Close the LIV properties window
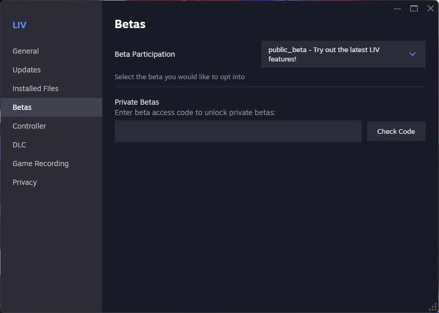439x313 pixels. tap(431, 8)
